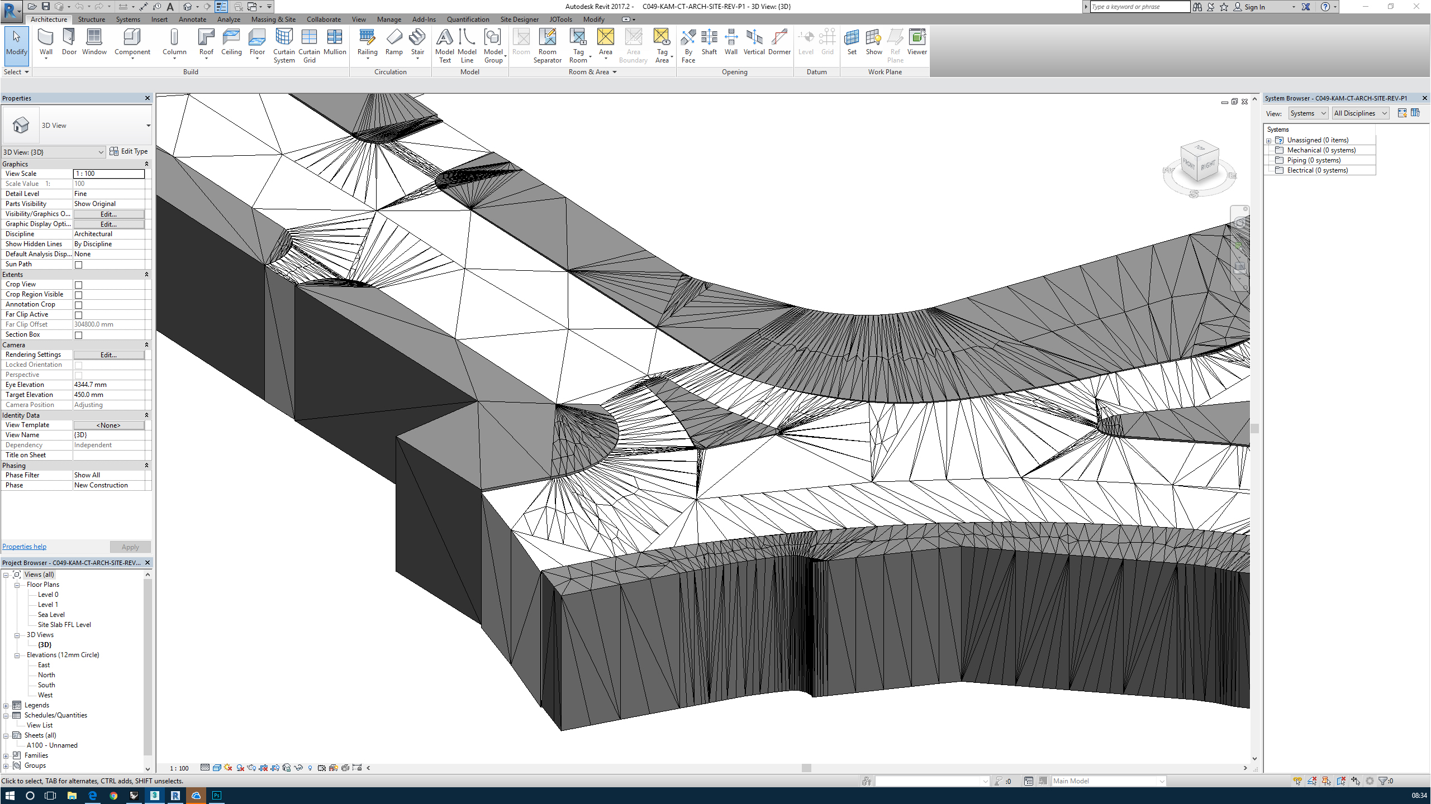Click the Architecture ribbon tab
The height and width of the screenshot is (804, 1431).
(x=48, y=20)
